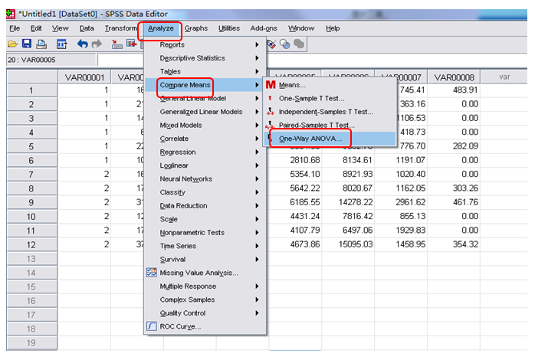Click the Open file toolbar icon
Image resolution: width=535 pixels, height=360 pixels.
click(13, 45)
